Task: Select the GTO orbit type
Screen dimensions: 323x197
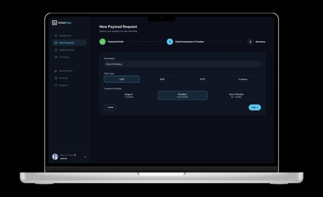Action: click(202, 79)
